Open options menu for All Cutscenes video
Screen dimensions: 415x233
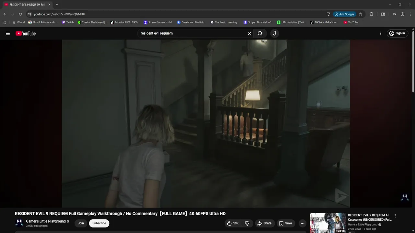point(395,216)
